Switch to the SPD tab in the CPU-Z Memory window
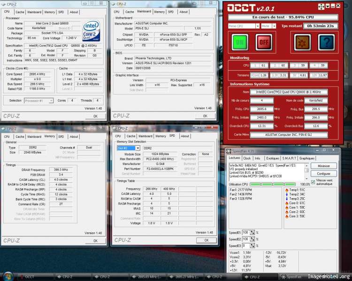This screenshot has width=352, height=281. click(61, 136)
